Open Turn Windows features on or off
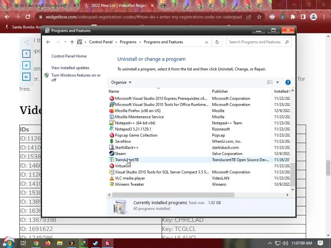 pos(76,77)
